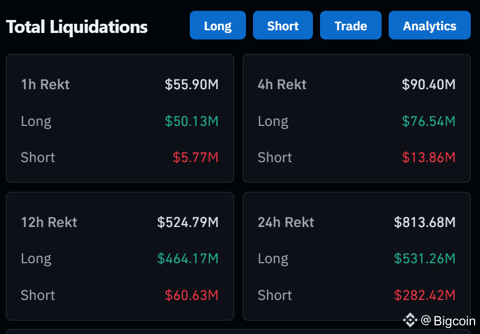
Task: Click the 12h short amount $60.63M
Action: (192, 295)
